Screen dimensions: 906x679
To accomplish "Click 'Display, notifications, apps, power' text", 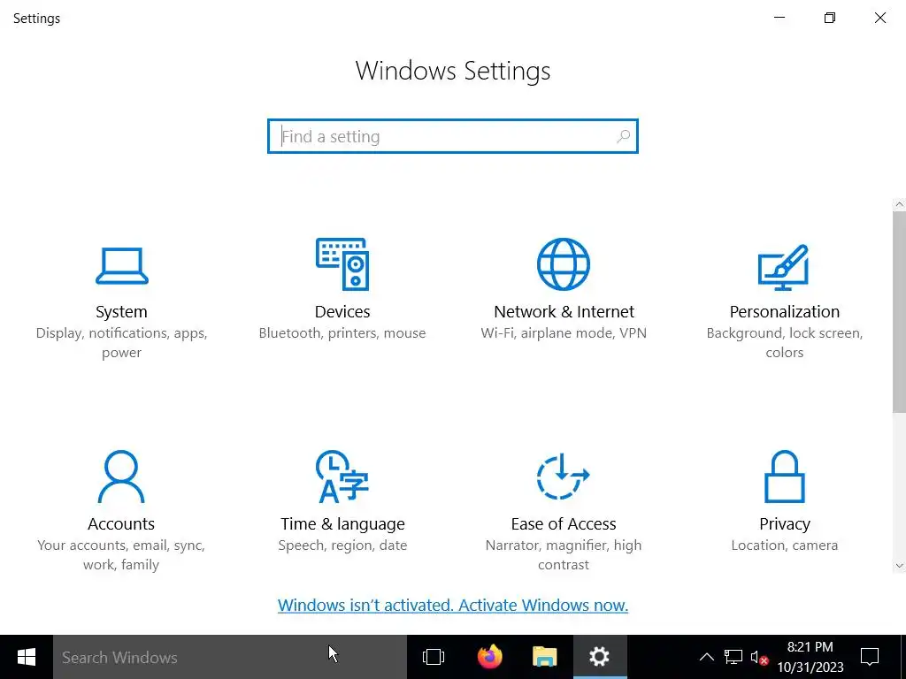I will [x=121, y=342].
